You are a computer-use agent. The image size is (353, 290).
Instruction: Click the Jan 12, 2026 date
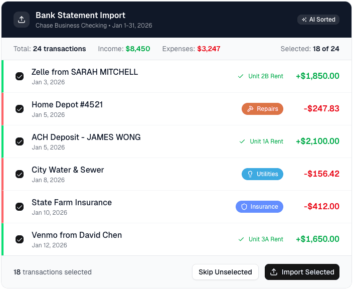[x=49, y=245]
